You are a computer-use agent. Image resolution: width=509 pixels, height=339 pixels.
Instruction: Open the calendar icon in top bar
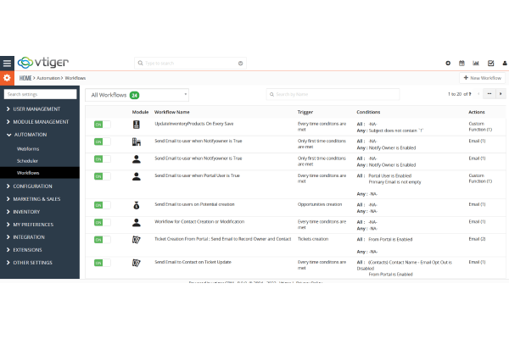click(x=461, y=63)
